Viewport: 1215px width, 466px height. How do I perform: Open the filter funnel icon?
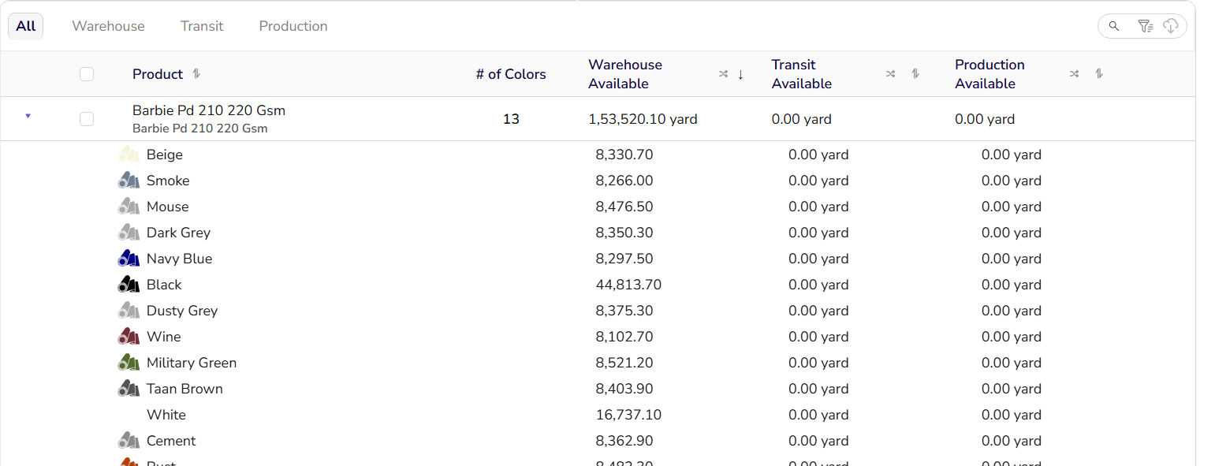click(x=1146, y=26)
